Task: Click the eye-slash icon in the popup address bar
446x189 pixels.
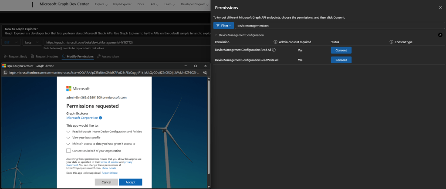Action: click(x=205, y=72)
